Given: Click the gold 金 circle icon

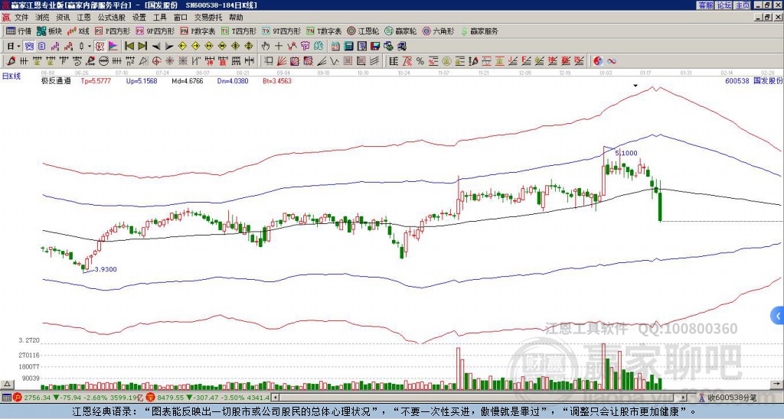Looking at the screenshot, I should click(446, 61).
